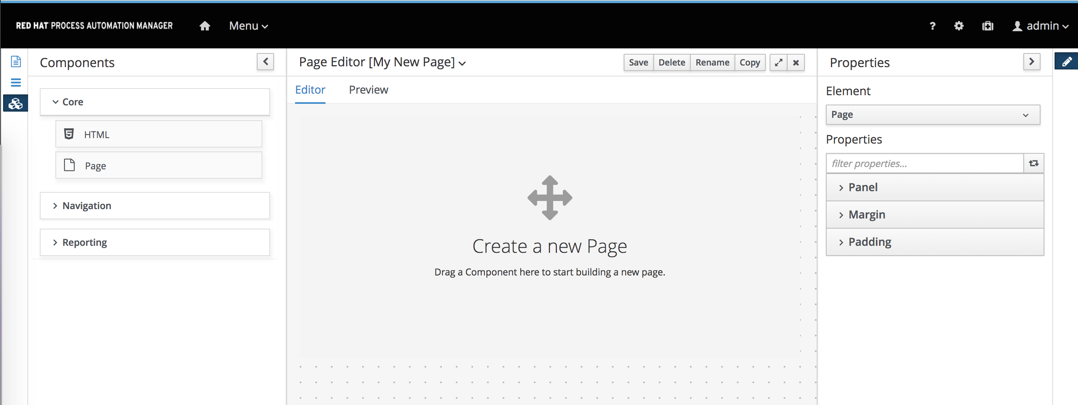
Task: Open the Navigation menus icon in left sidebar
Action: 15,82
